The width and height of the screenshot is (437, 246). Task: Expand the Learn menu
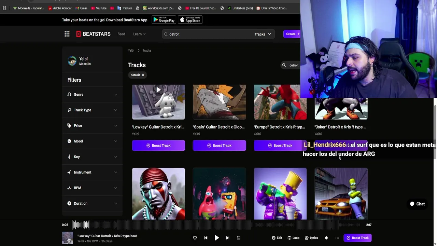(139, 34)
